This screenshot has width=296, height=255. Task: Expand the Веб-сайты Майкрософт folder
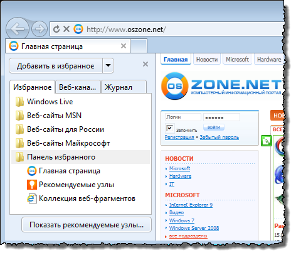pyautogui.click(x=81, y=143)
